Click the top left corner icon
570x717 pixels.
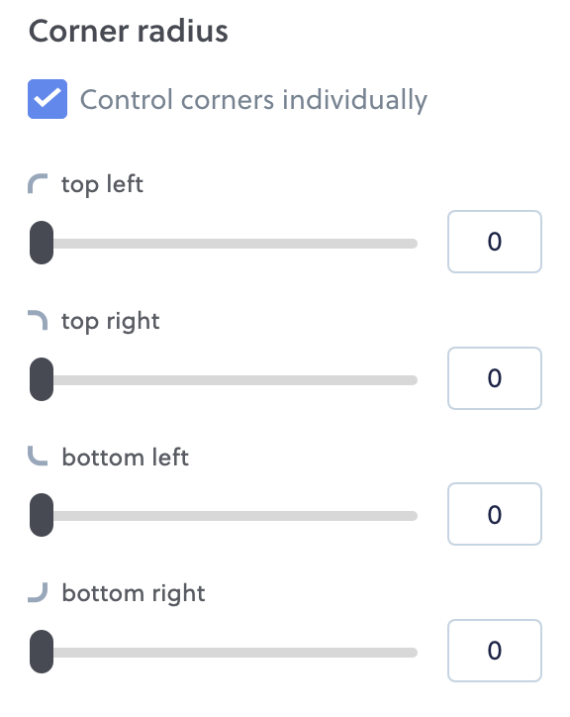pyautogui.click(x=38, y=184)
